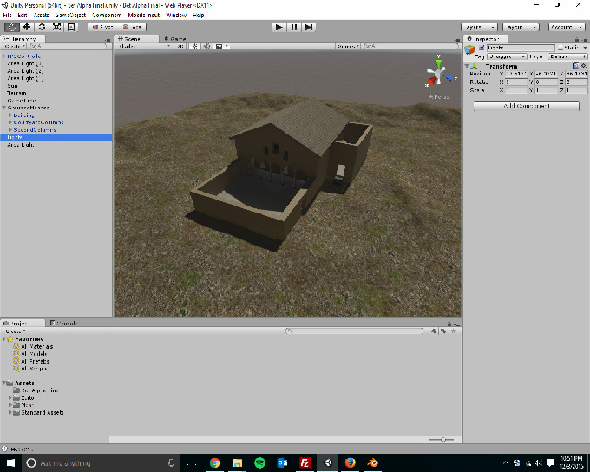Select the Rect transform tool
Image resolution: width=590 pixels, height=472 pixels.
click(71, 27)
